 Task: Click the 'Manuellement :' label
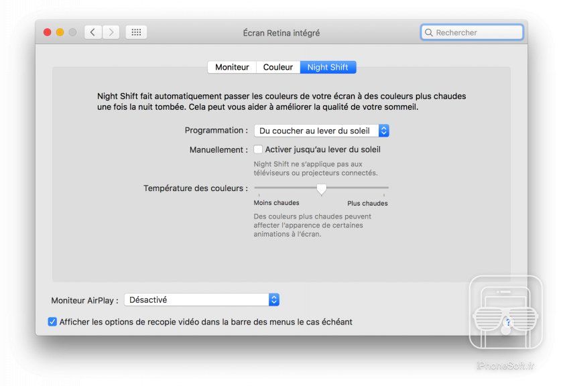click(x=218, y=149)
